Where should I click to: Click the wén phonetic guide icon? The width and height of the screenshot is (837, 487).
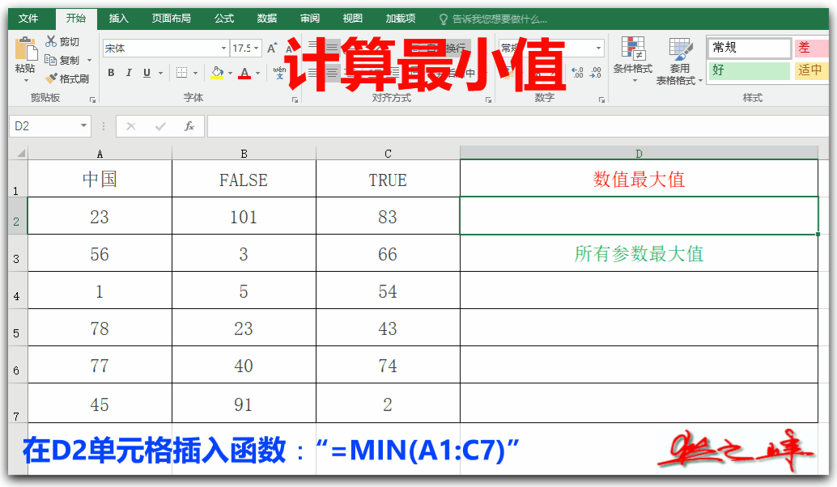click(279, 73)
